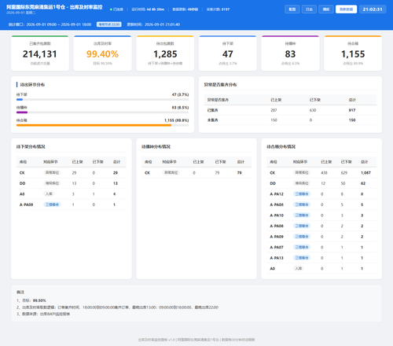The image size is (393, 346).
Task: Click the 47 (3.7%) bar label
Action: click(x=180, y=94)
